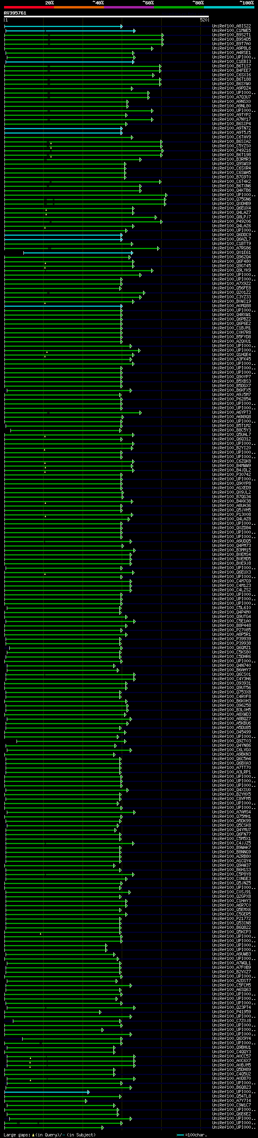
Task: Click the query end position 520
Action: 204,20
